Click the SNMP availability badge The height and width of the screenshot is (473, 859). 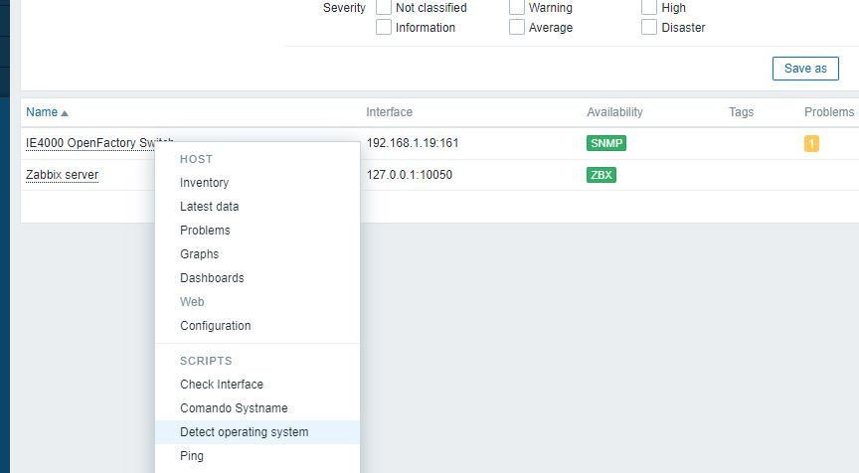[606, 143]
